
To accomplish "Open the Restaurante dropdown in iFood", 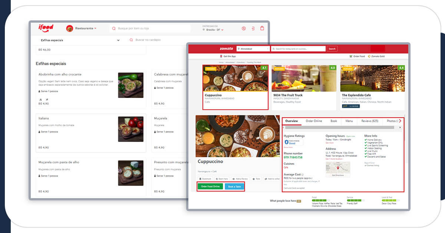I will click(x=86, y=28).
